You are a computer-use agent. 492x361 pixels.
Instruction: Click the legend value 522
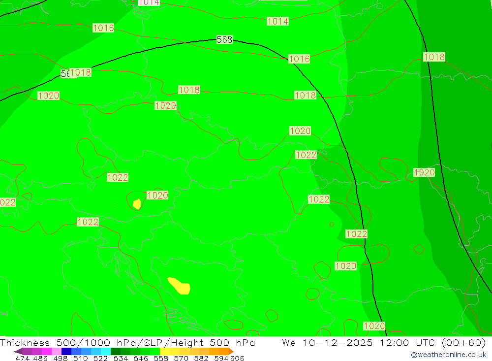(x=101, y=358)
